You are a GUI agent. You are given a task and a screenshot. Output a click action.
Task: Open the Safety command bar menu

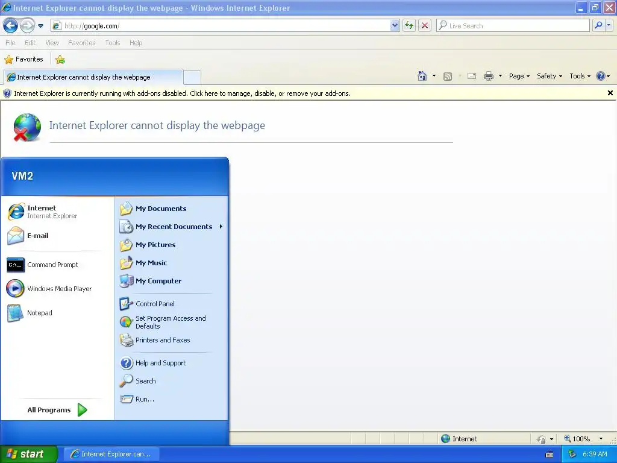[x=550, y=77]
